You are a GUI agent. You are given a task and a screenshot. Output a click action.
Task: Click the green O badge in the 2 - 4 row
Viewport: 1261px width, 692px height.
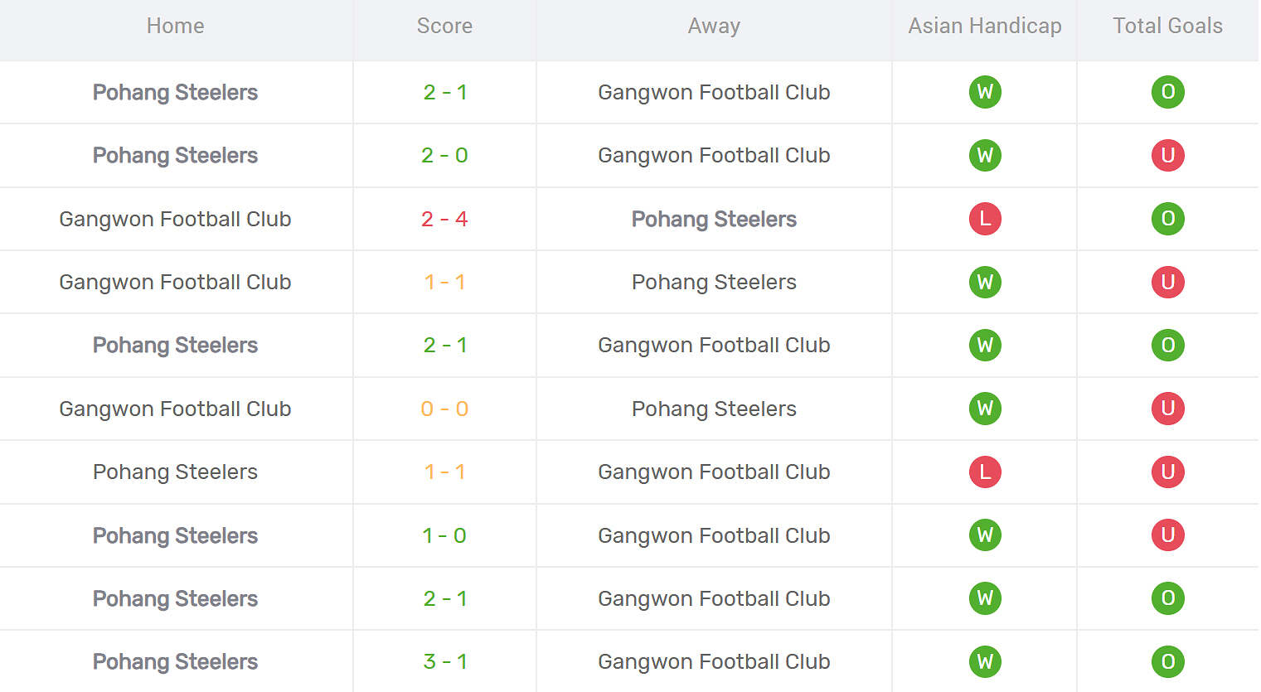[1167, 219]
